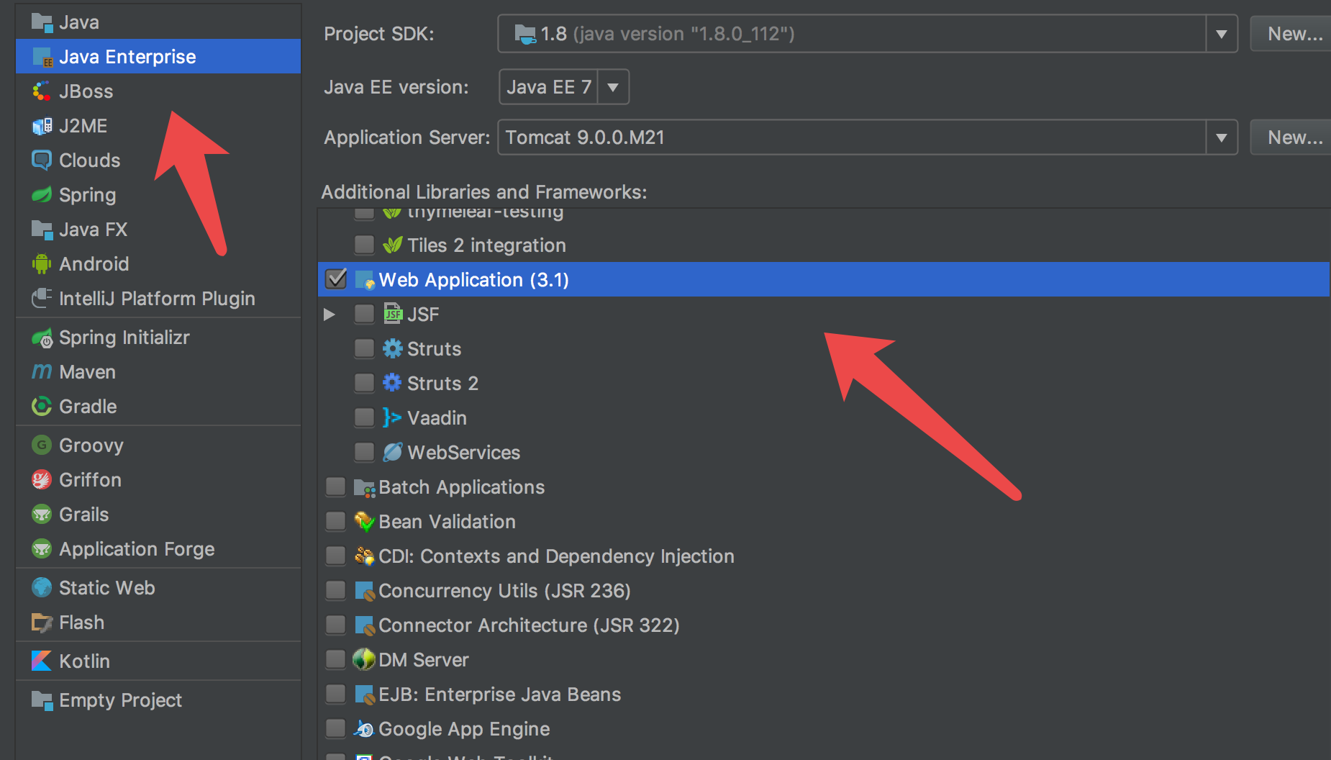Enable the WebServices checkbox
Screen dimensions: 1331x760
click(x=365, y=452)
